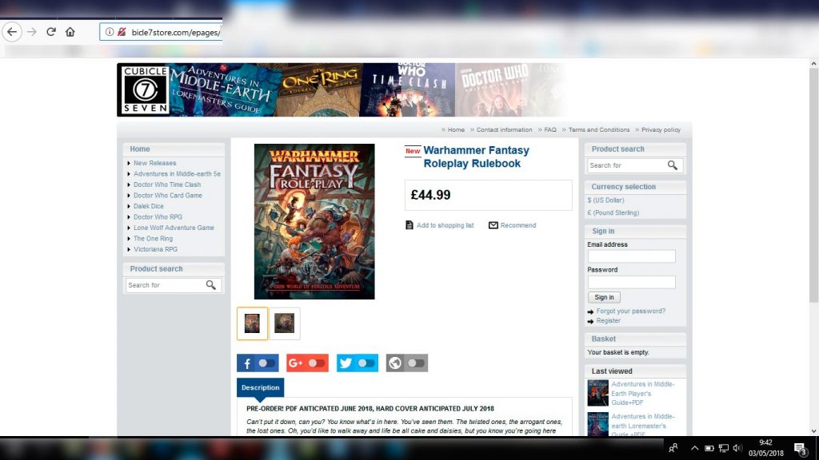Open the sidebar Home heading

click(139, 149)
